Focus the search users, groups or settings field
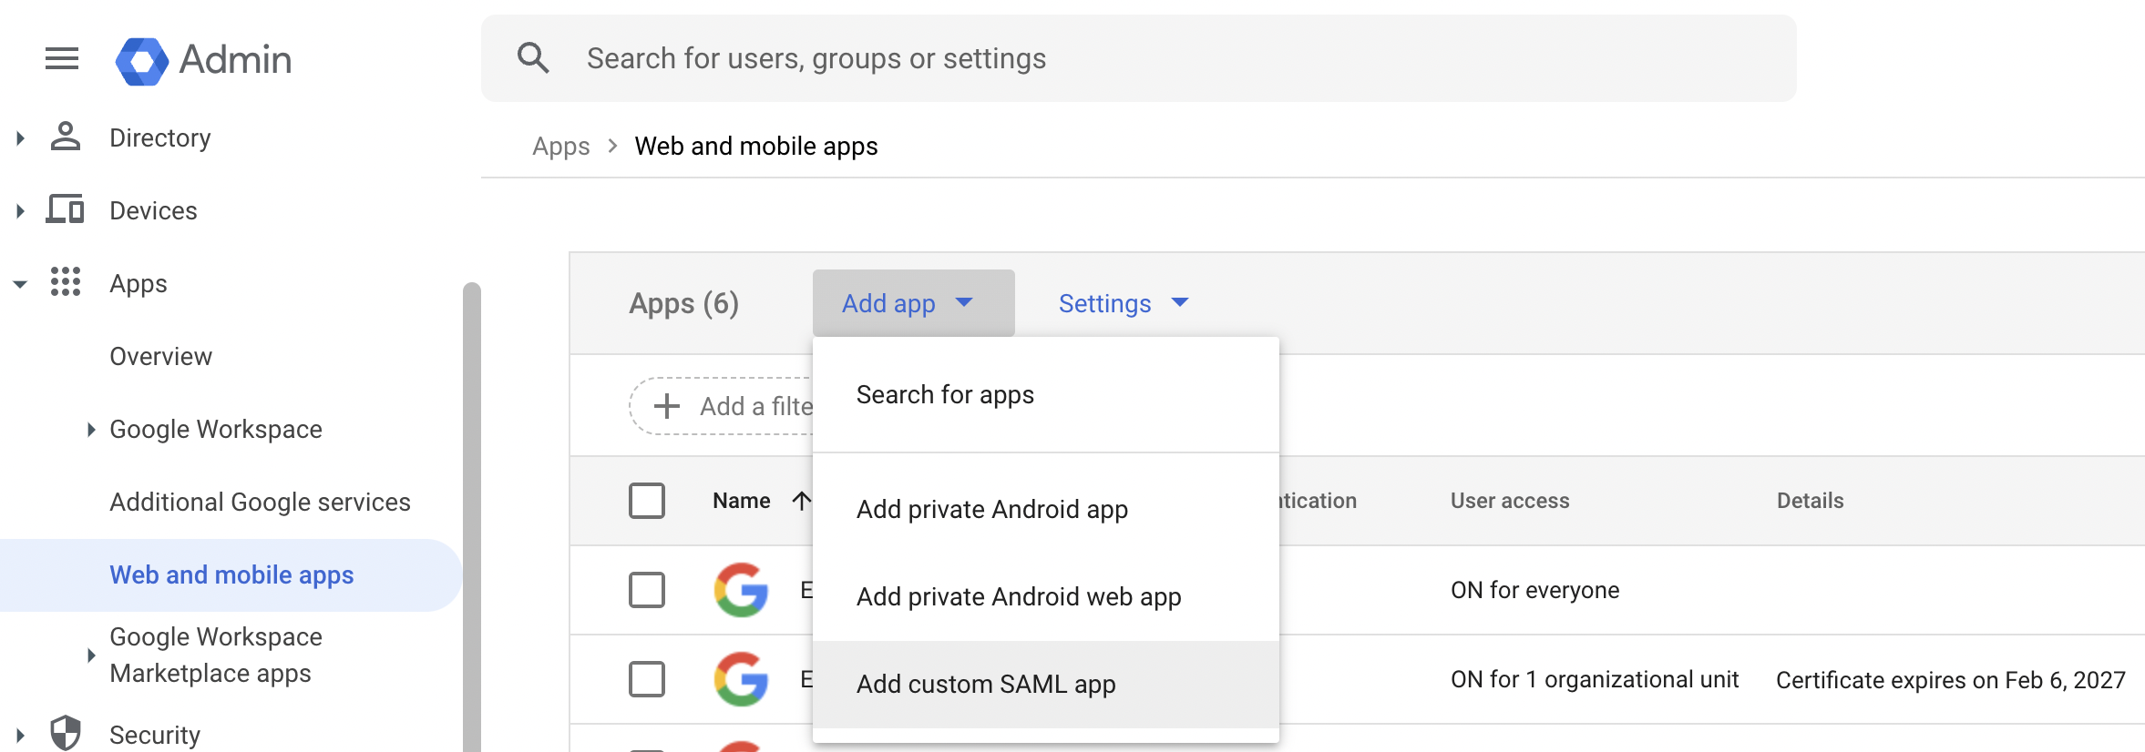The width and height of the screenshot is (2145, 752). click(1139, 58)
